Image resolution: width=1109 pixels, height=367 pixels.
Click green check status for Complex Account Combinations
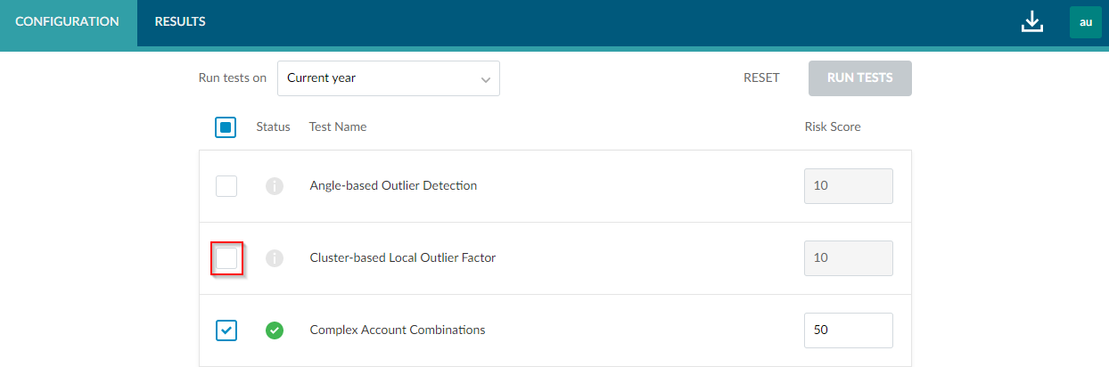click(275, 330)
